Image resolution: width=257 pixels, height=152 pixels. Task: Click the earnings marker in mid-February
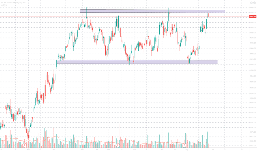(x=118, y=145)
